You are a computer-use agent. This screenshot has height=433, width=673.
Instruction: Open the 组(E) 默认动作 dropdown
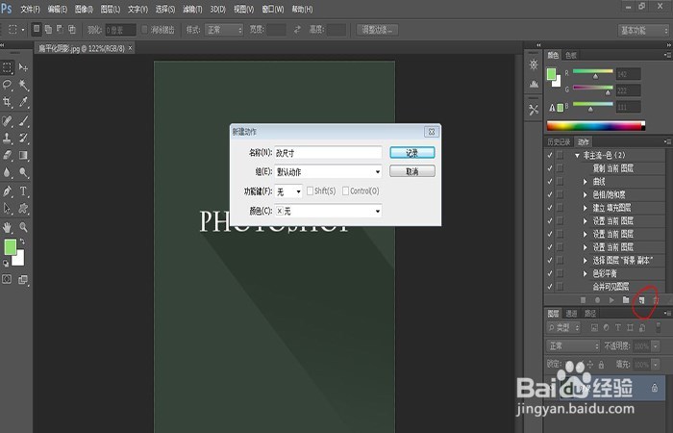[328, 172]
